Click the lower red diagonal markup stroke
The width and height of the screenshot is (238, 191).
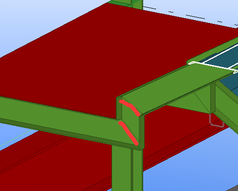[128, 133]
